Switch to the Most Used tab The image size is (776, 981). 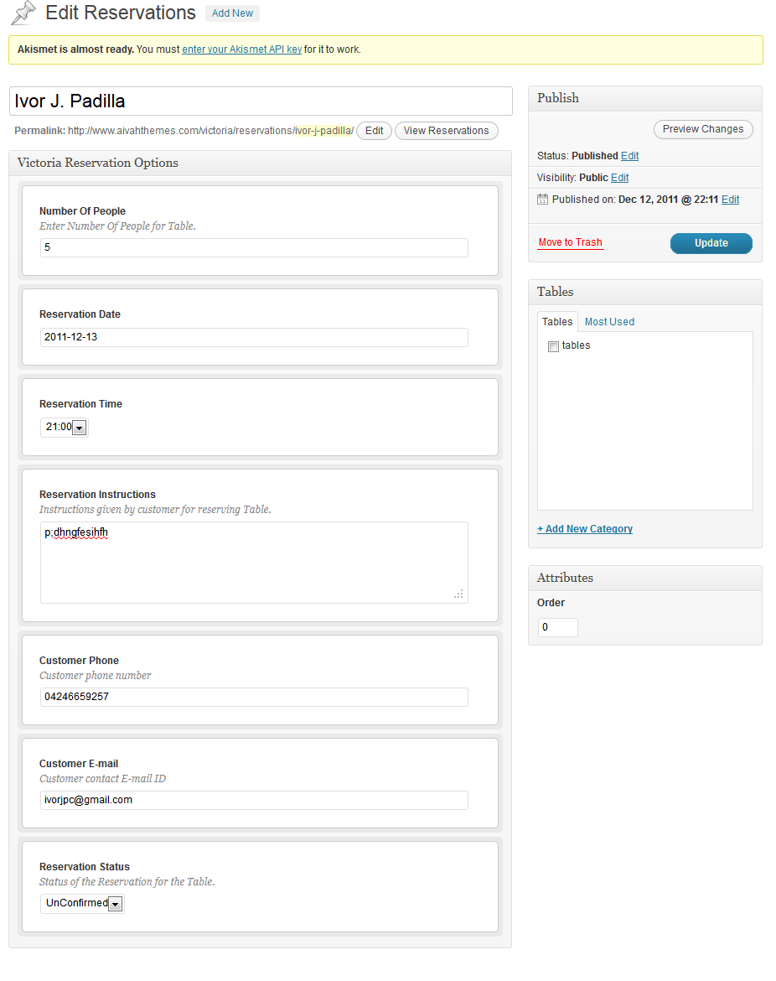tap(609, 322)
